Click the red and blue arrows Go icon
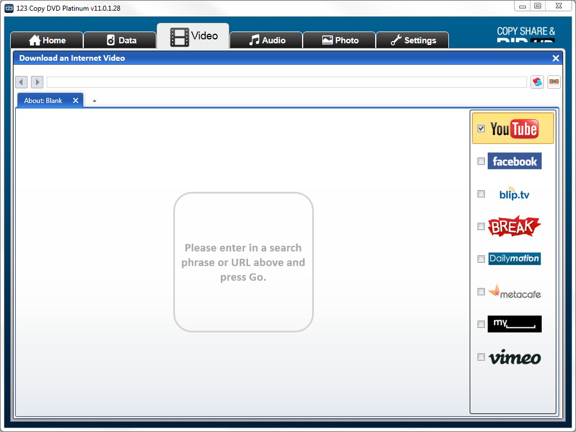576x432 pixels. pos(537,82)
